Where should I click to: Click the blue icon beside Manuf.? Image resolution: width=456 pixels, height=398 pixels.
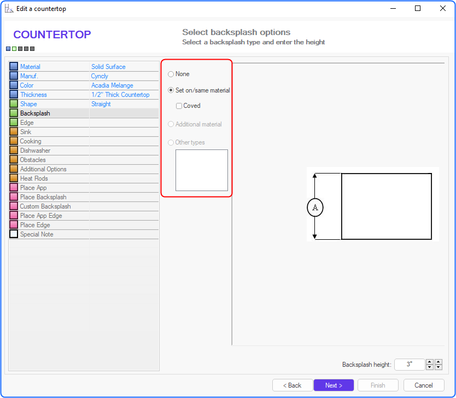(x=13, y=76)
